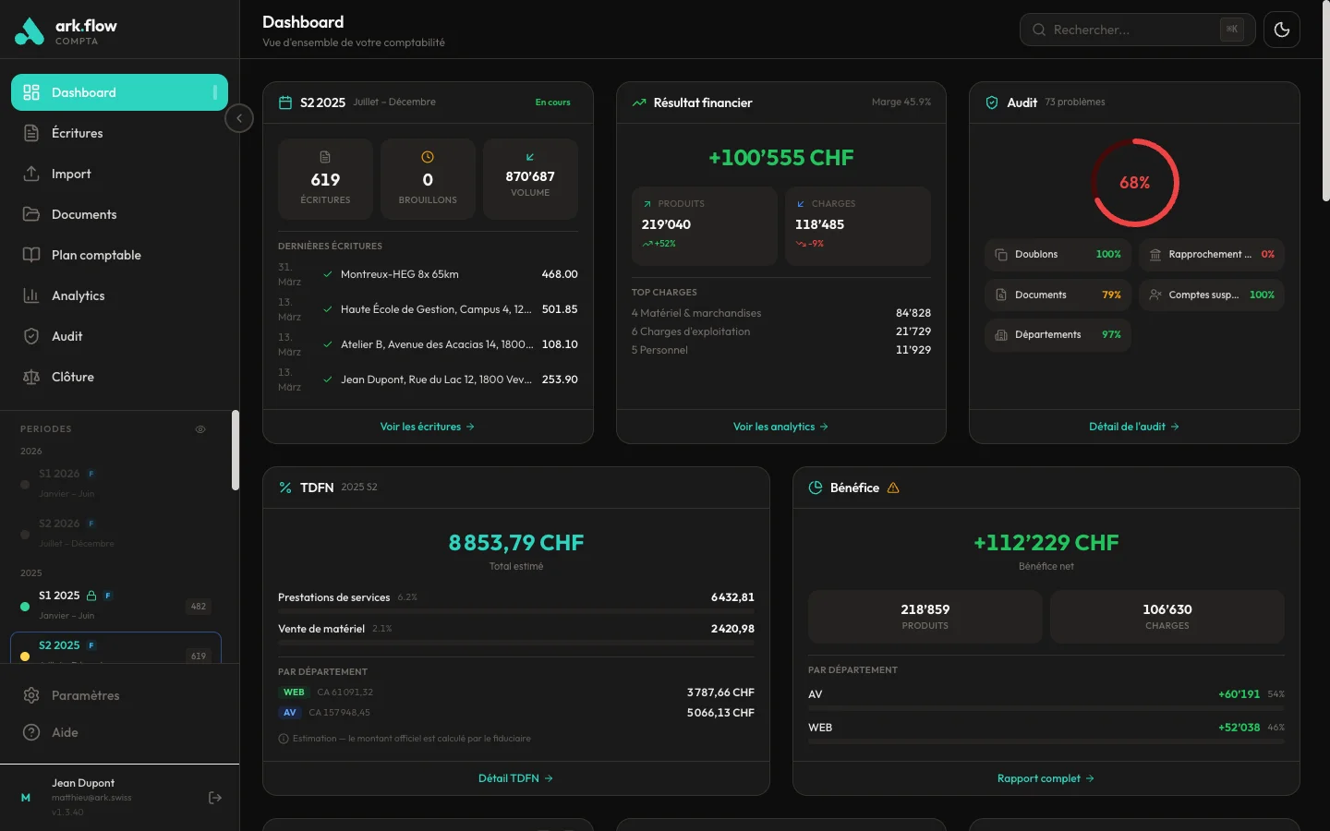Click the Clôture scales icon in the sidebar
The image size is (1330, 831).
tap(31, 377)
